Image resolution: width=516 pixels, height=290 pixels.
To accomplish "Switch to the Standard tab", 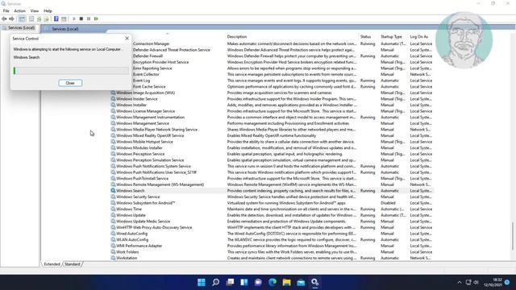I will (72, 264).
